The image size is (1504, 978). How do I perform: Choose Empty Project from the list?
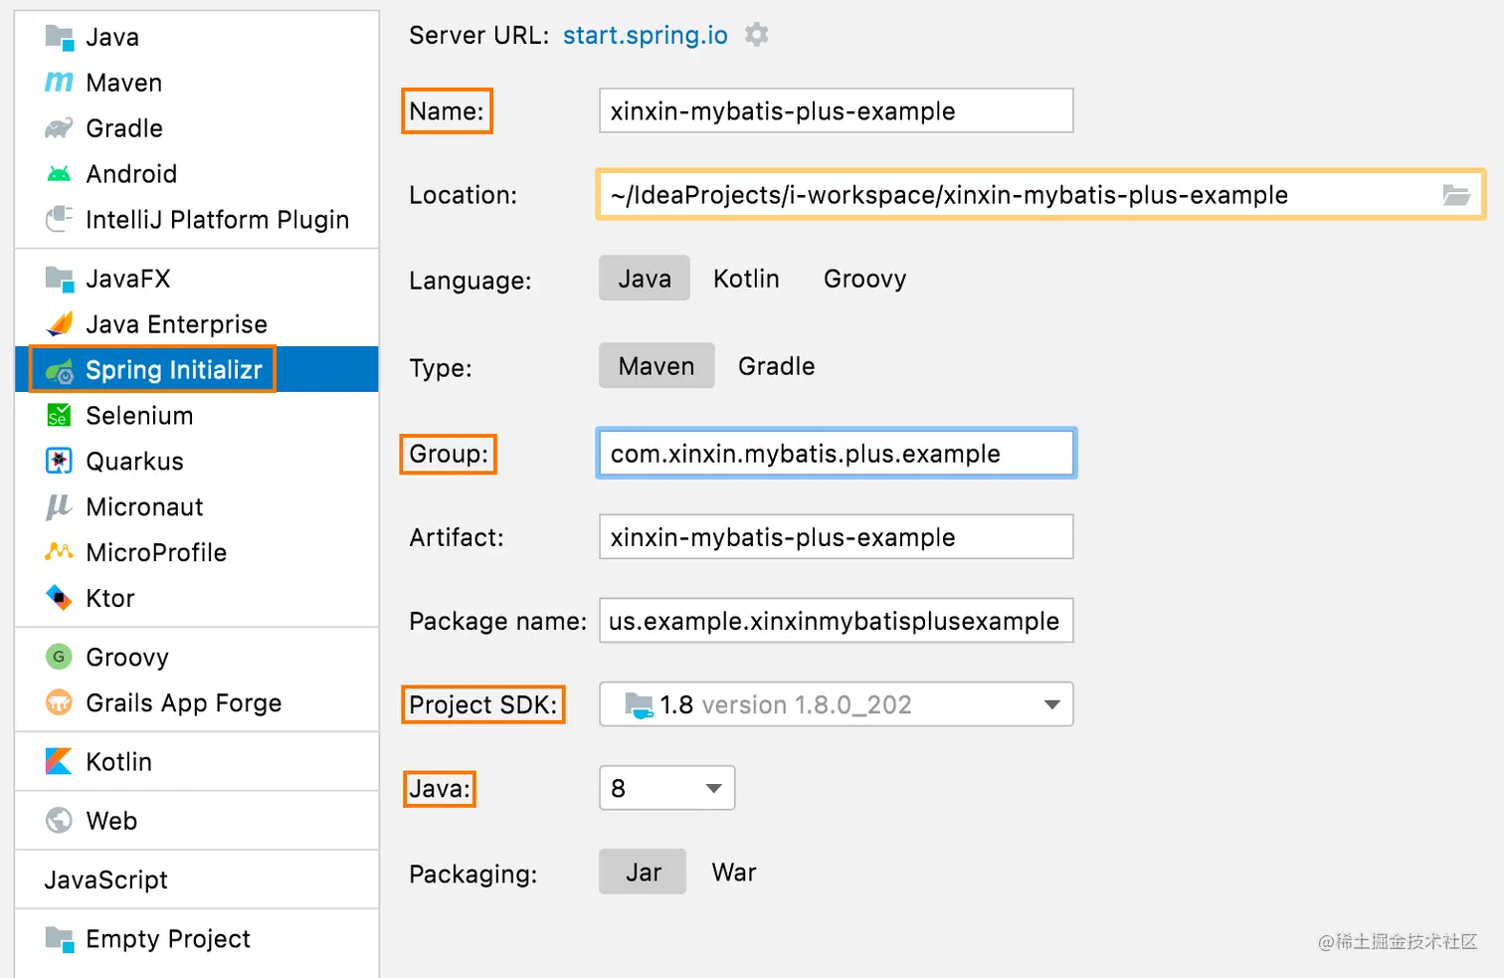pos(167,939)
